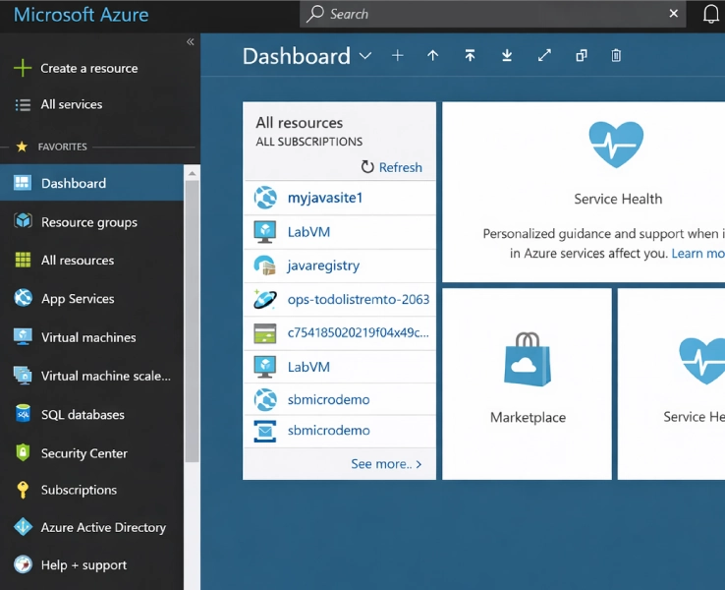Click the Help + support icon

(x=23, y=564)
